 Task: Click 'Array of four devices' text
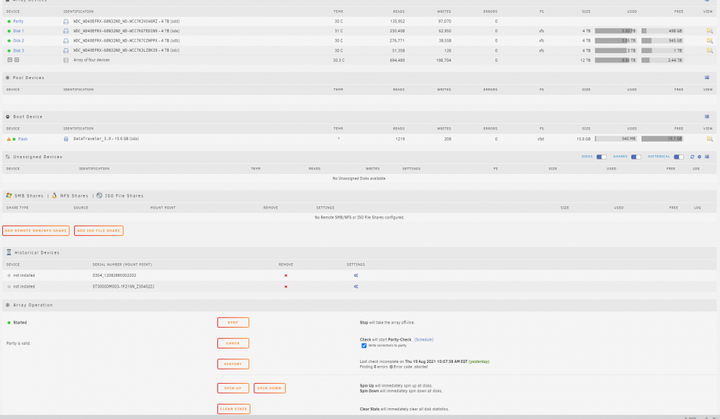[x=91, y=60]
